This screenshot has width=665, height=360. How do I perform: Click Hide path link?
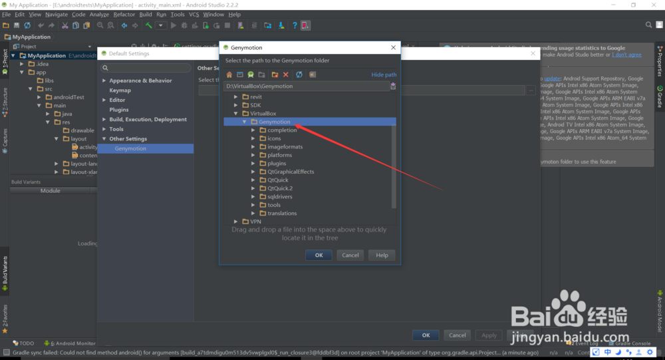click(x=384, y=75)
